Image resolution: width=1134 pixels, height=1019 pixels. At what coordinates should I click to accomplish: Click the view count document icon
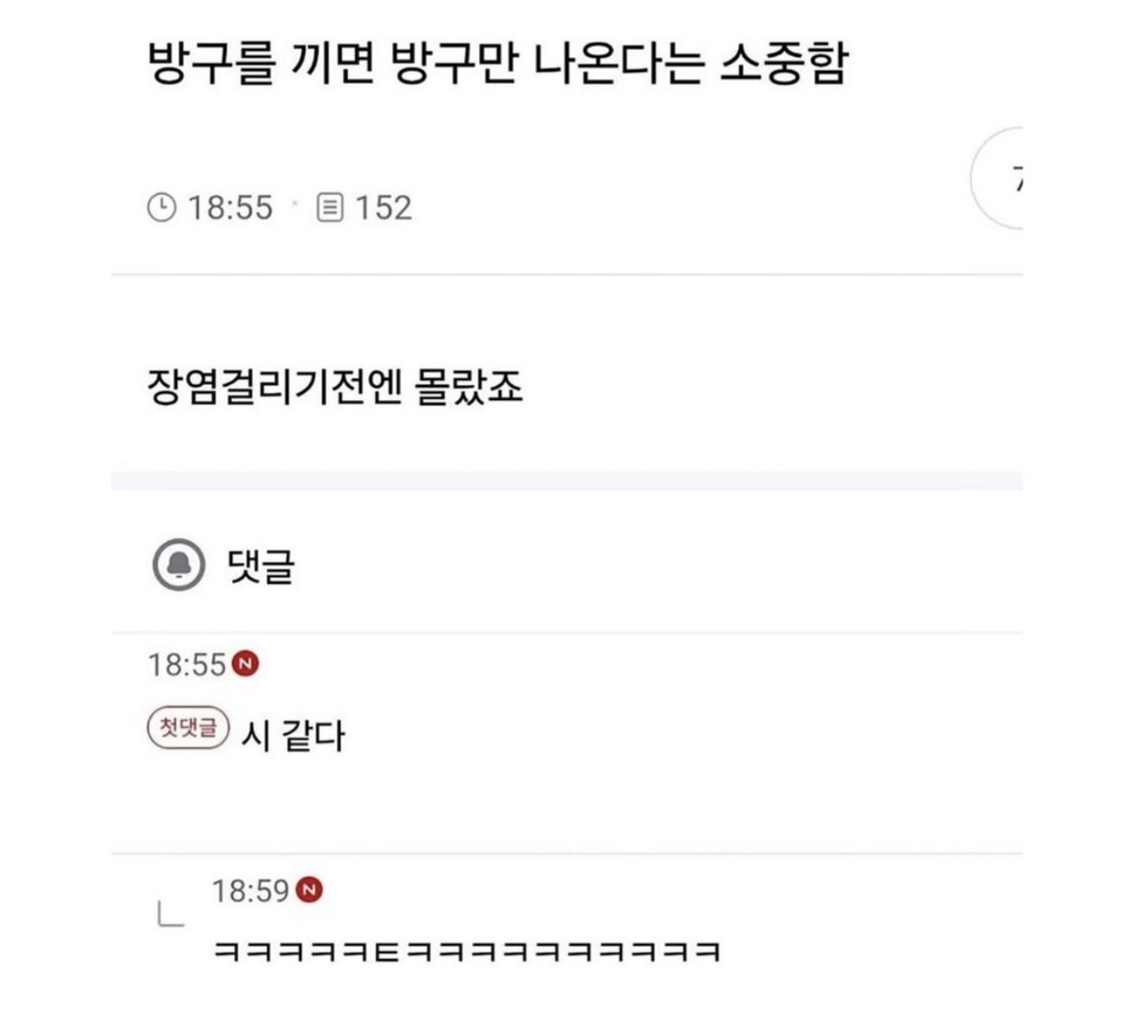[329, 208]
